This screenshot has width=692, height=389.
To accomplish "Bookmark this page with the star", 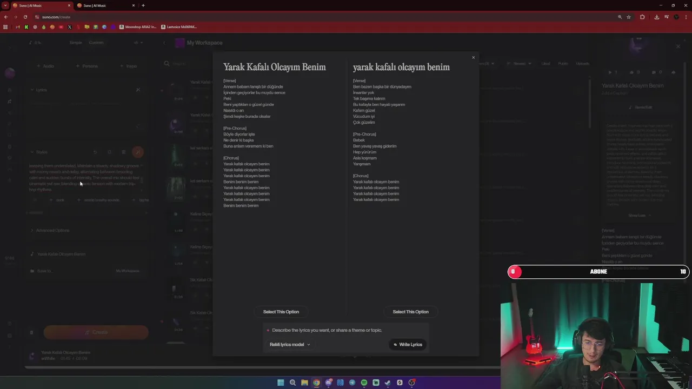I will [x=628, y=17].
